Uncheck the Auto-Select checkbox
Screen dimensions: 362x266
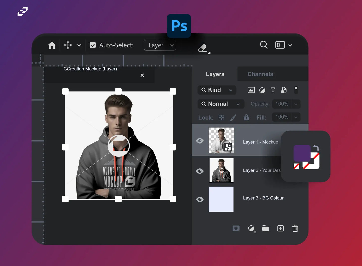tap(93, 45)
